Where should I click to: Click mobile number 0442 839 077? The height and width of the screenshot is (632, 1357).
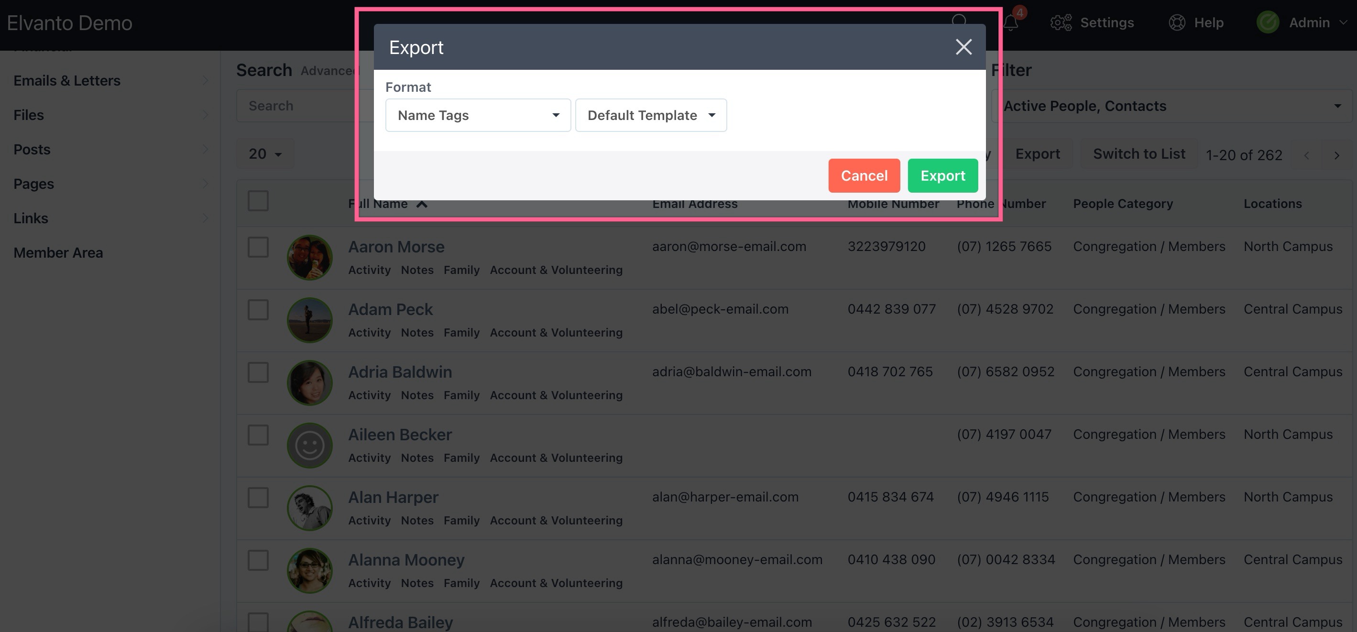[x=891, y=309]
